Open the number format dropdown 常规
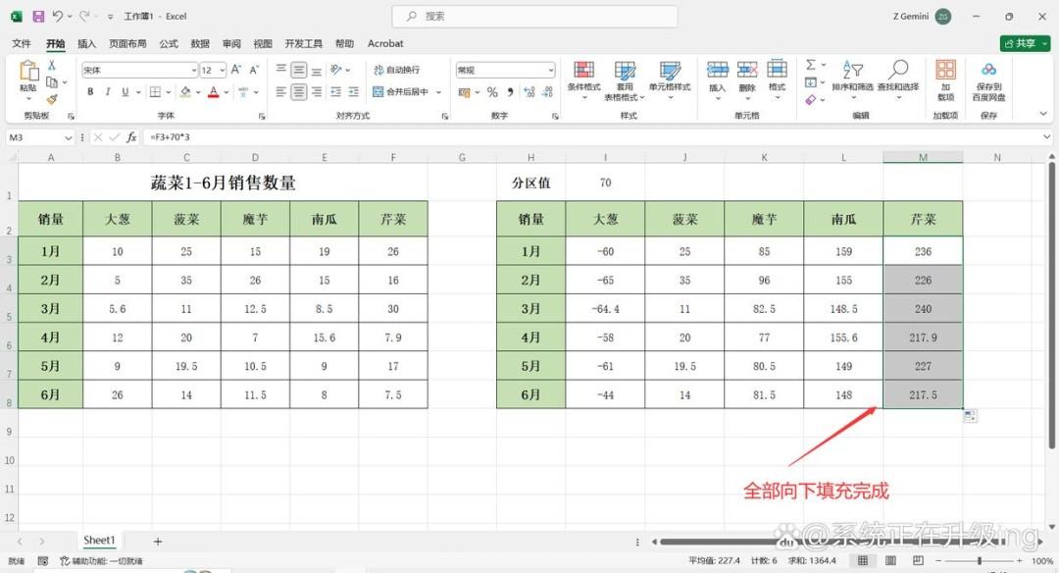This screenshot has width=1059, height=573. tap(550, 71)
